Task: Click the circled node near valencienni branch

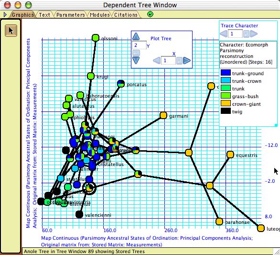Action: [89, 188]
